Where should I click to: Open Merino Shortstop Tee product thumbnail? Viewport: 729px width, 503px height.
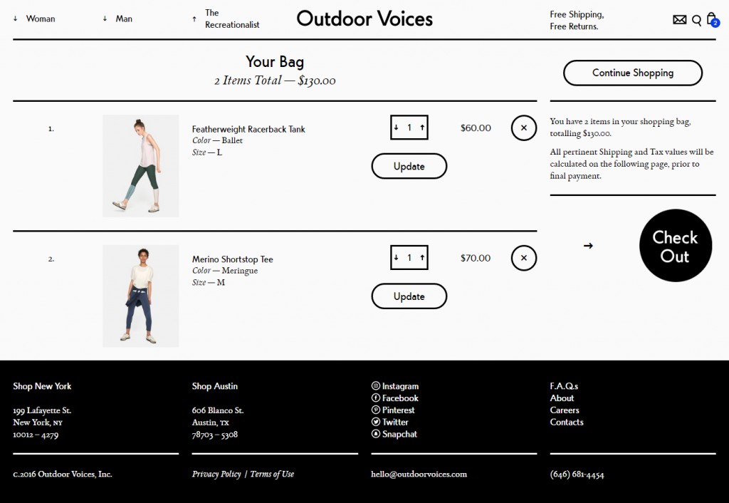(140, 296)
